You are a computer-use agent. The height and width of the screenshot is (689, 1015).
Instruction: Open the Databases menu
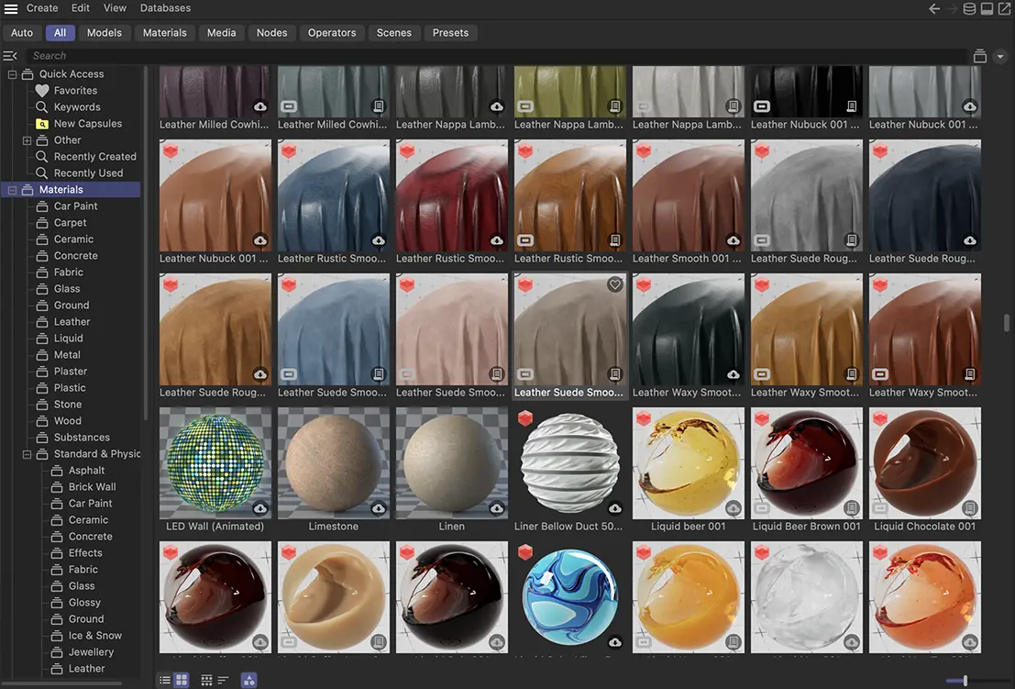[x=165, y=8]
